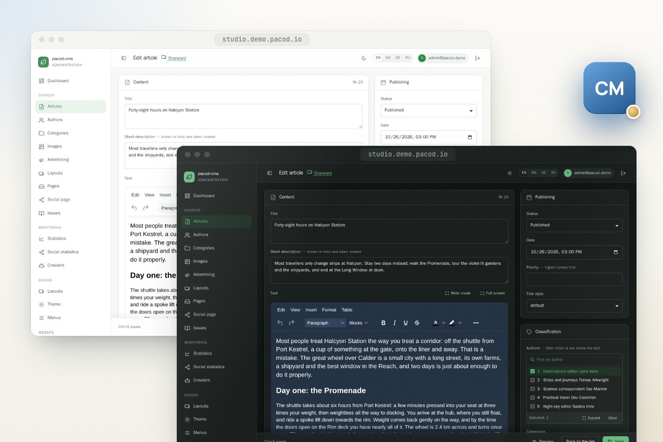Click the Title field in dark window

pos(389,231)
